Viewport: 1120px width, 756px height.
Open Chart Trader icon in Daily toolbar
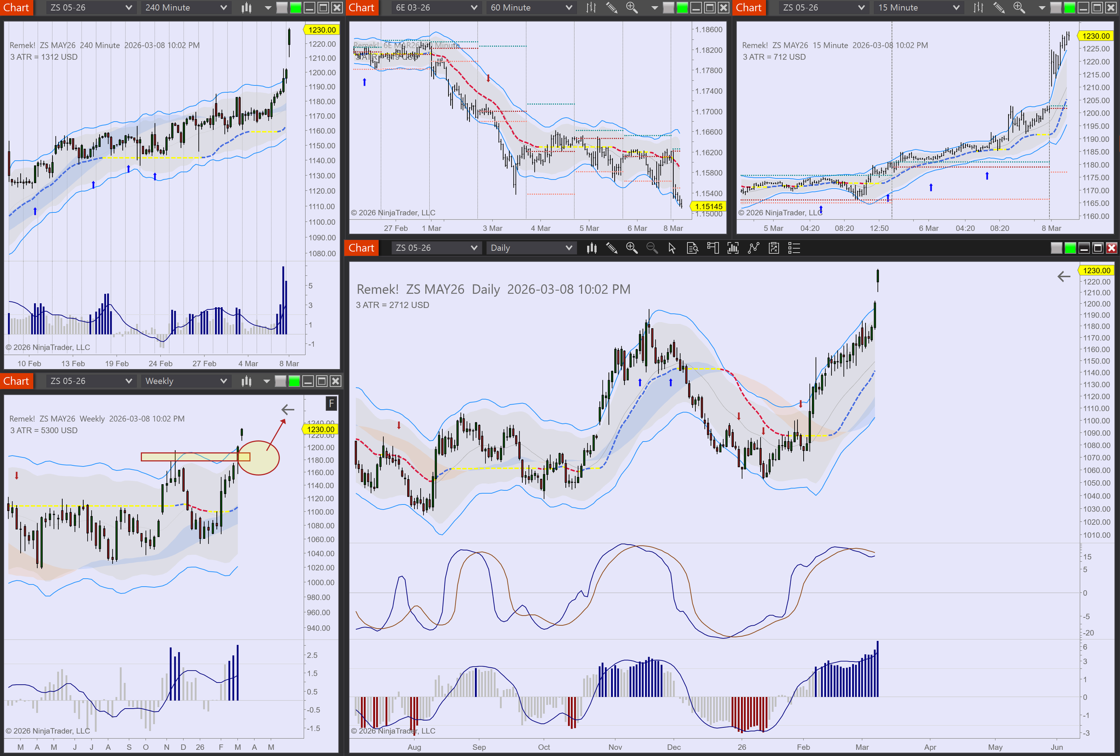[712, 248]
